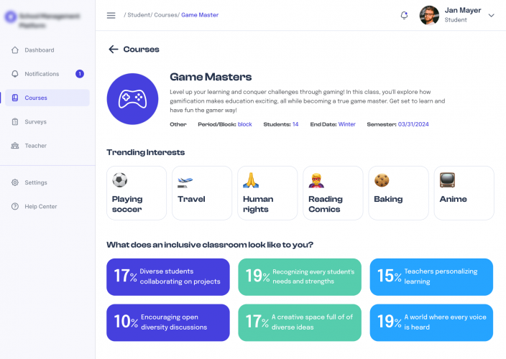The width and height of the screenshot is (506, 359).
Task: Click the 17% creative space diverse ideas card
Action: 300,322
